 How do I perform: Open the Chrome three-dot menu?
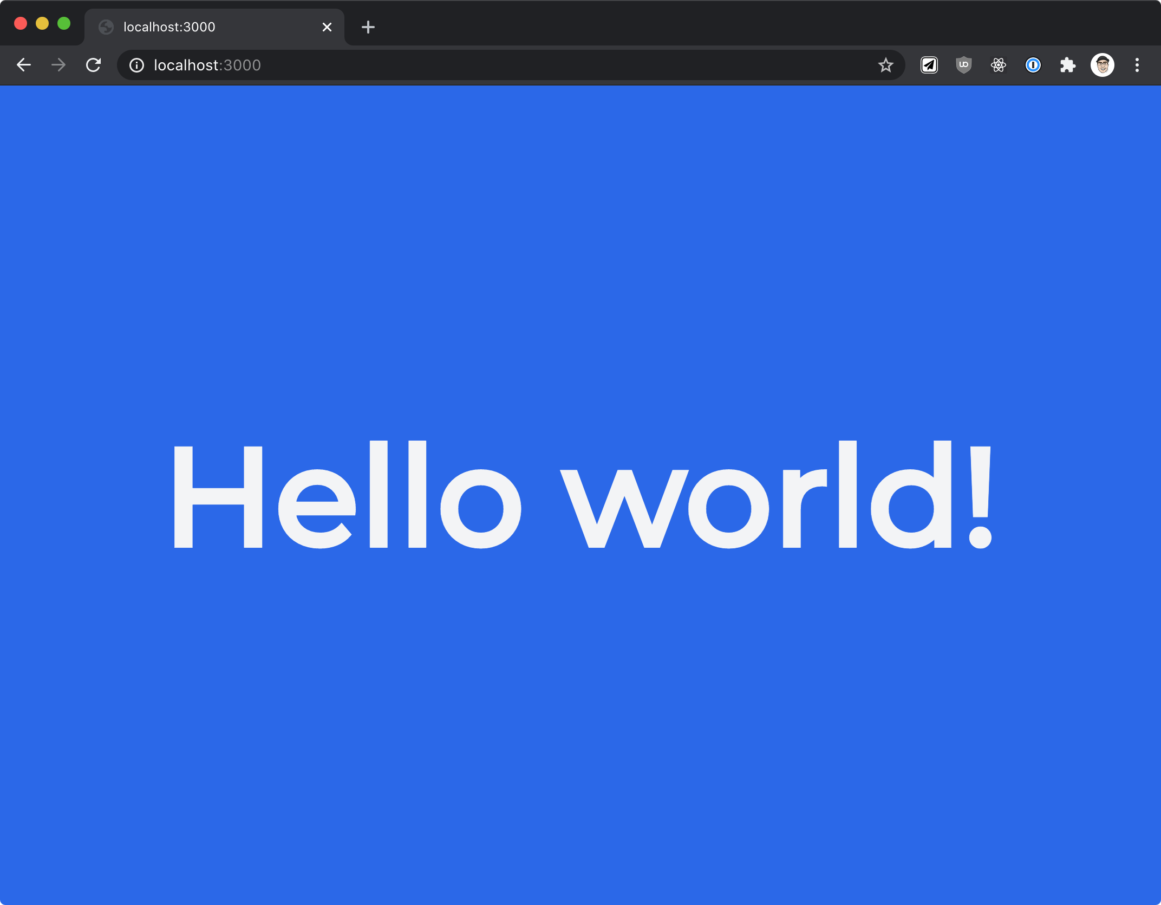1137,65
